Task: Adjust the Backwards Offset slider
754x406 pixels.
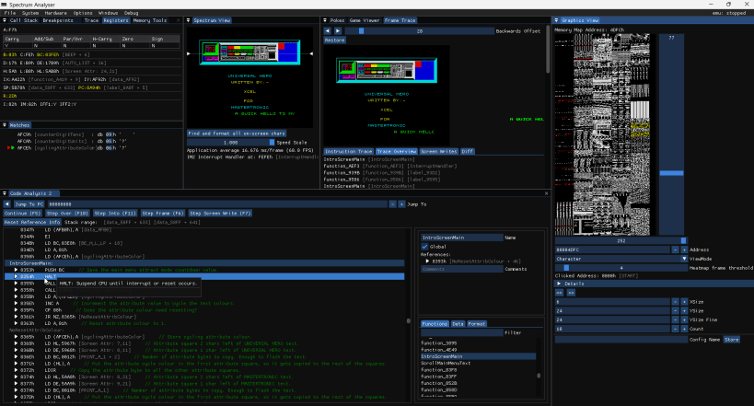Action: (x=419, y=30)
